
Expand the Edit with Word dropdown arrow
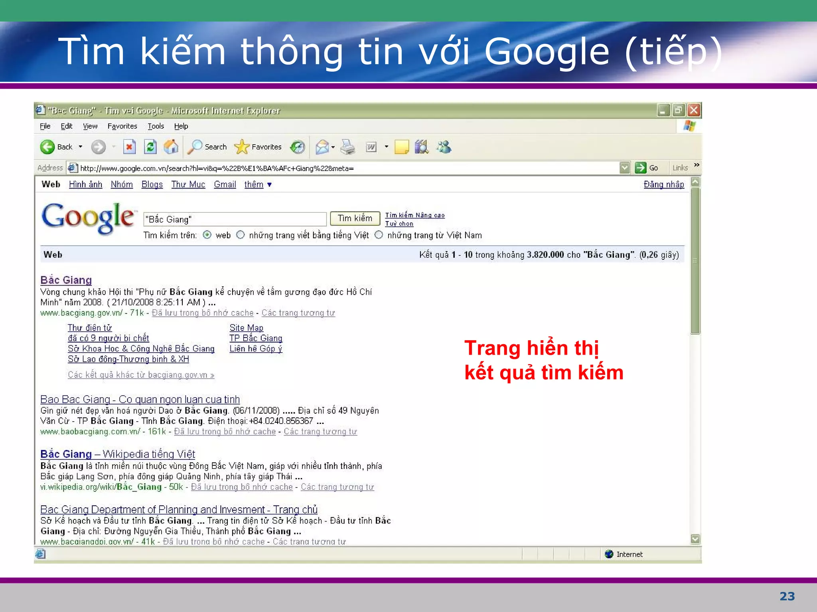point(386,147)
